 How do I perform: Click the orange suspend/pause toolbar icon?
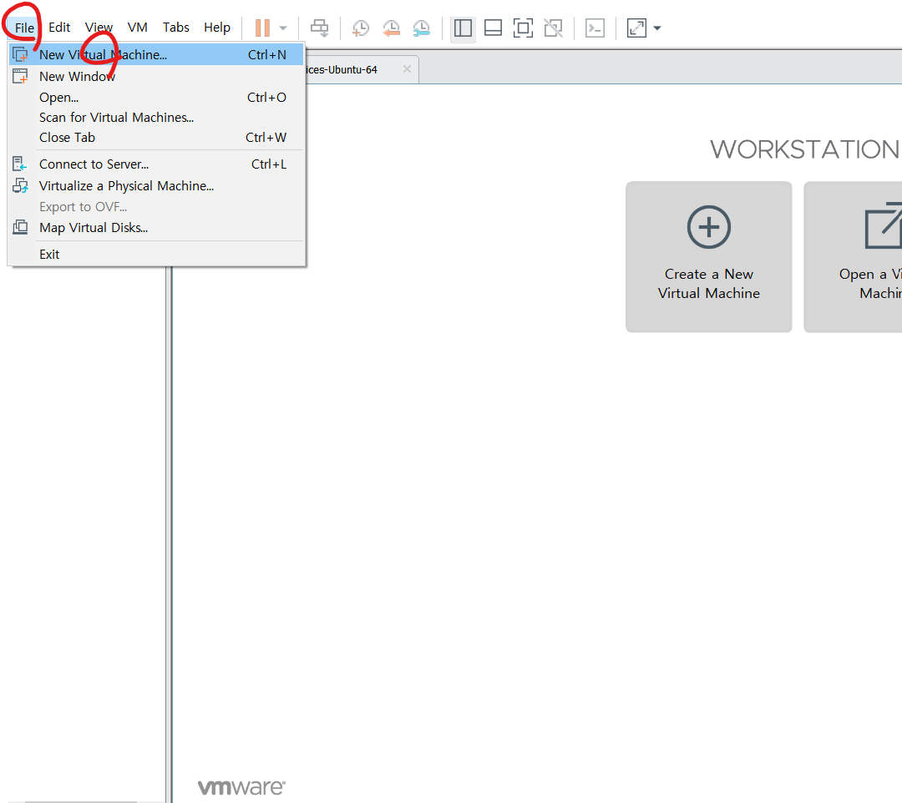pyautogui.click(x=262, y=28)
